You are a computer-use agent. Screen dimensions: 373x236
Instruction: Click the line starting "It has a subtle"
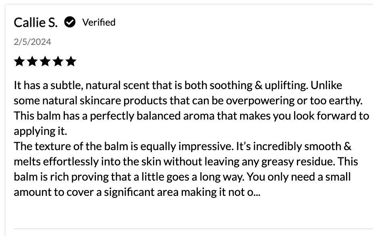tap(178, 85)
